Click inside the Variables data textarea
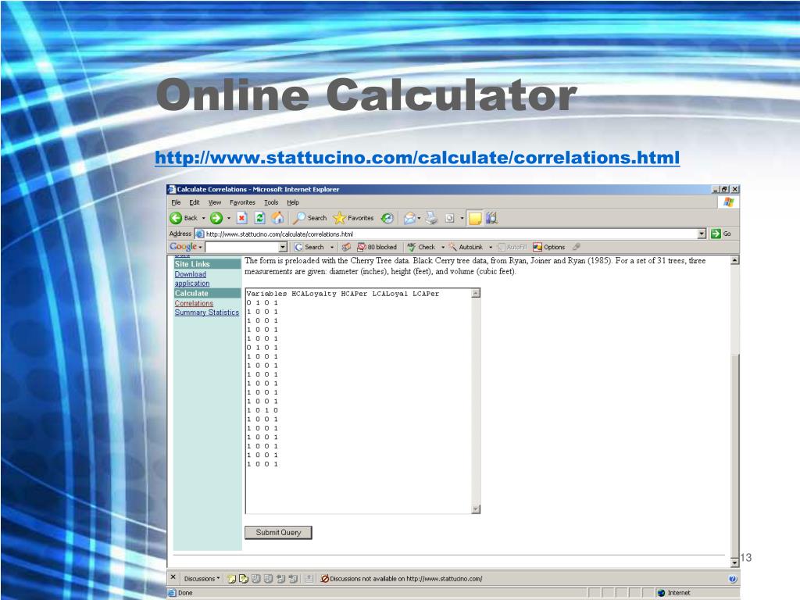 [x=359, y=401]
